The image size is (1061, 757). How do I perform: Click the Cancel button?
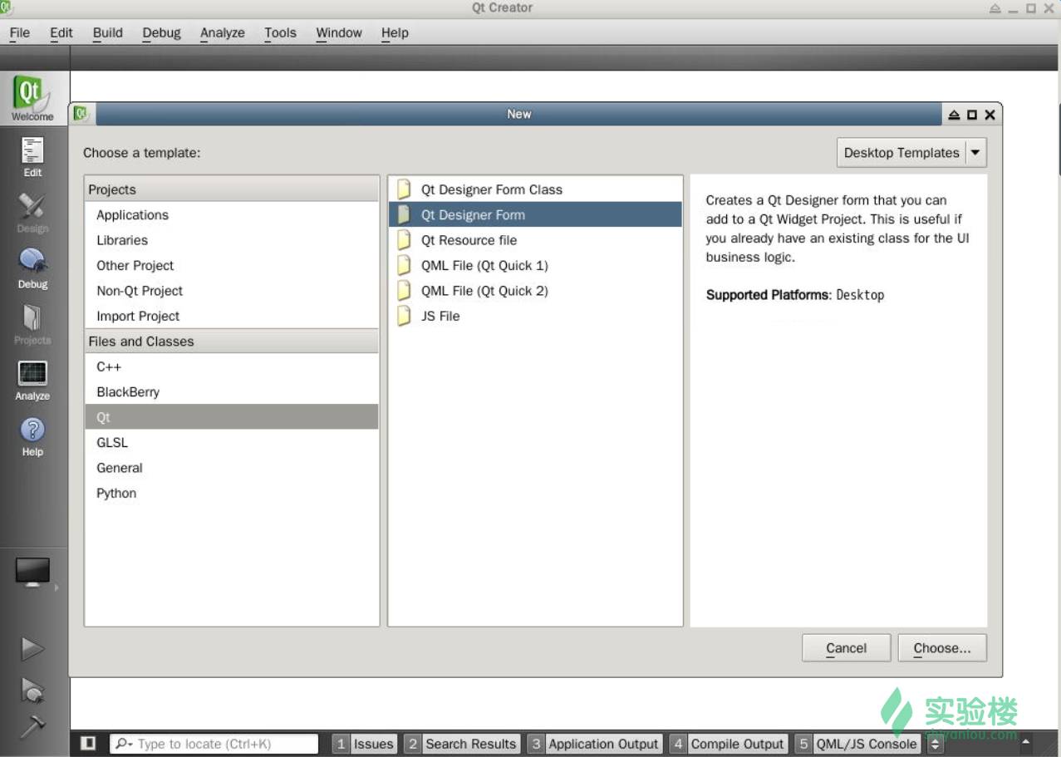point(847,648)
